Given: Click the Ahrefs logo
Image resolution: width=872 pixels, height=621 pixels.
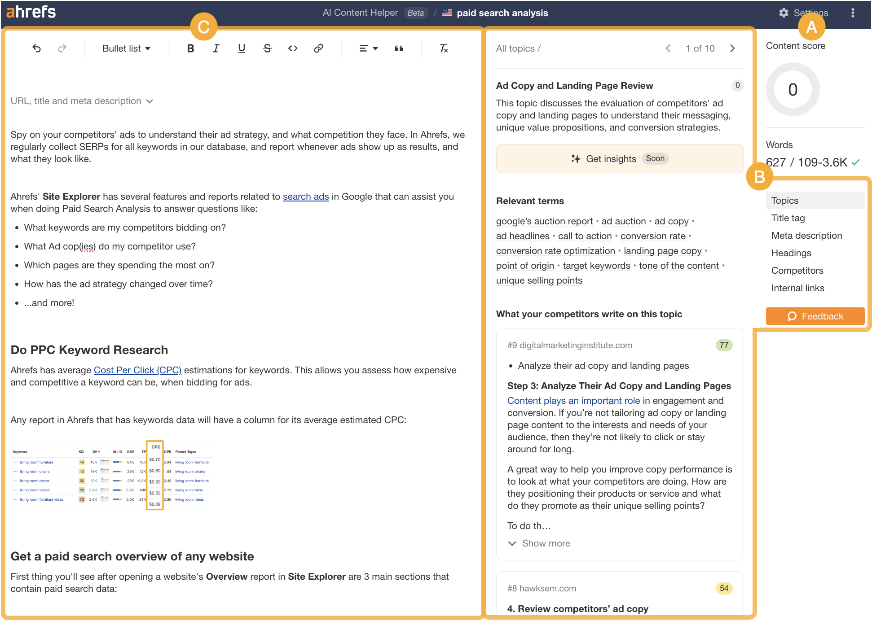Looking at the screenshot, I should click(x=31, y=12).
